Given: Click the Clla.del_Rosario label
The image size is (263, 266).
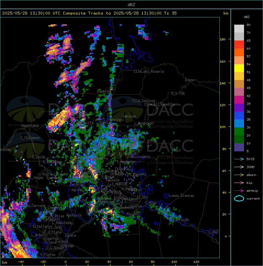Looking at the screenshot, I should click(x=149, y=71).
